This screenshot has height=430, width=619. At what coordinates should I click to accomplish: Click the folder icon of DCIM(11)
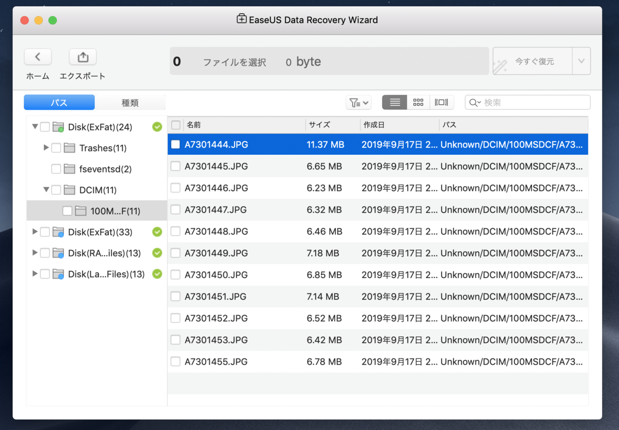pyautogui.click(x=70, y=190)
